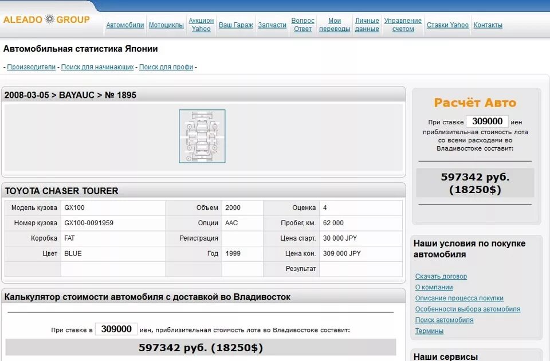
Task: Follow Поиск для профи link
Action: click(166, 66)
